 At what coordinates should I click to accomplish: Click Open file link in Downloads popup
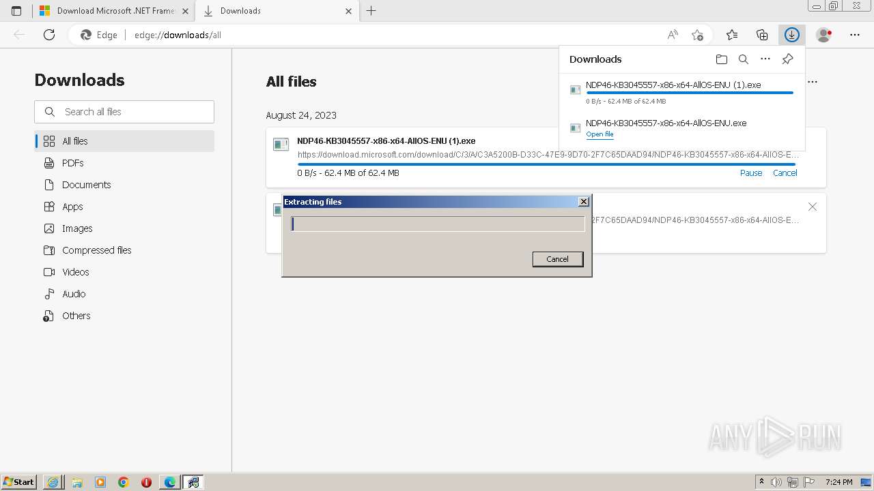point(600,134)
